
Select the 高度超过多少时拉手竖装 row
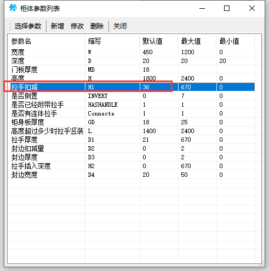pyautogui.click(x=131, y=131)
